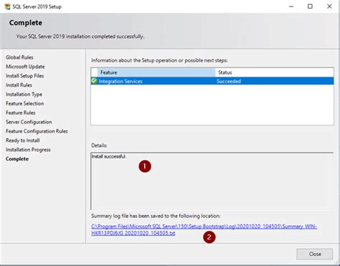Screen dimensions: 340x266
Task: Click the Status column header
Action: (x=275, y=72)
